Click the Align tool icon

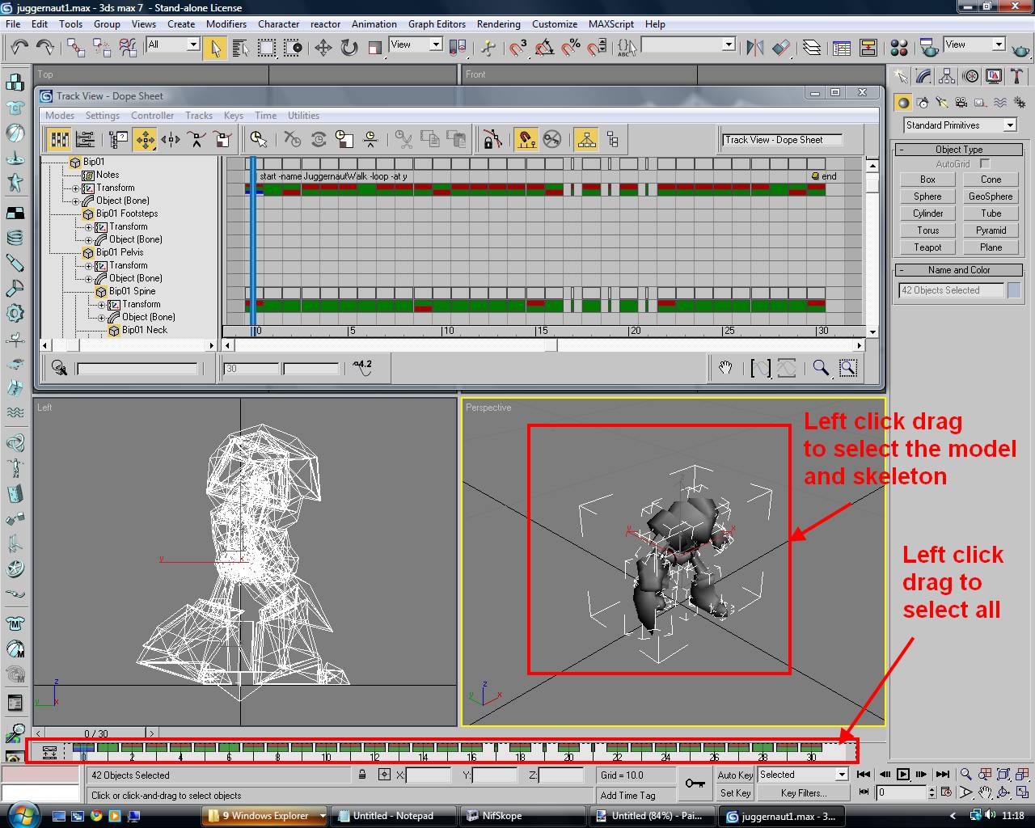point(781,48)
